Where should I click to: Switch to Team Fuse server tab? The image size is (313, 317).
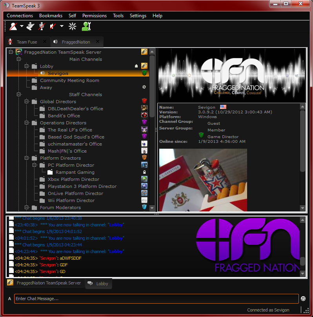(x=27, y=42)
